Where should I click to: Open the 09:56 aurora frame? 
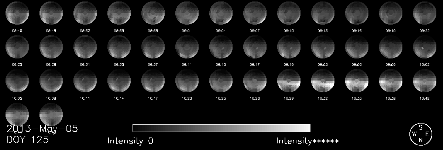[357, 47]
